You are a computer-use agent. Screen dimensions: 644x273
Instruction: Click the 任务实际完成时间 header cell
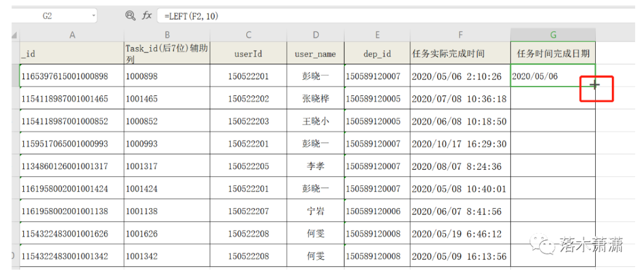(460, 52)
